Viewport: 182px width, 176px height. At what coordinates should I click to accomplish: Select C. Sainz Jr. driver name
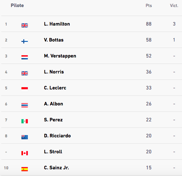(56, 168)
